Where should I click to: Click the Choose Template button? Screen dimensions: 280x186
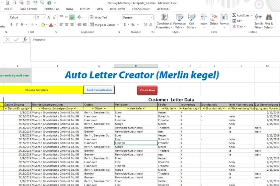pos(42,90)
